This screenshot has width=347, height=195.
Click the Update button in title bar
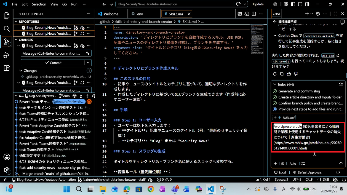click(x=258, y=4)
